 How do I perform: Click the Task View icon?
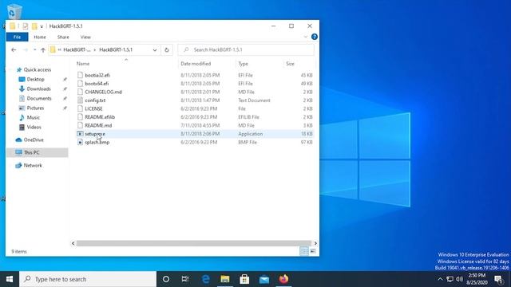click(185, 279)
